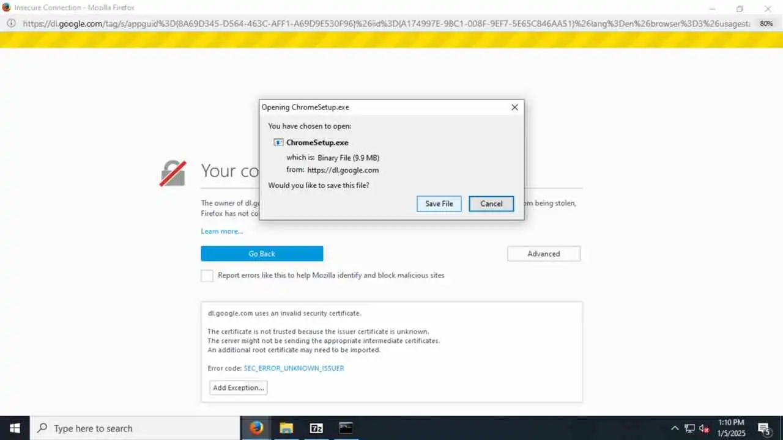Click the ChromeSetup.exe file icon
The width and height of the screenshot is (783, 440).
pyautogui.click(x=278, y=142)
